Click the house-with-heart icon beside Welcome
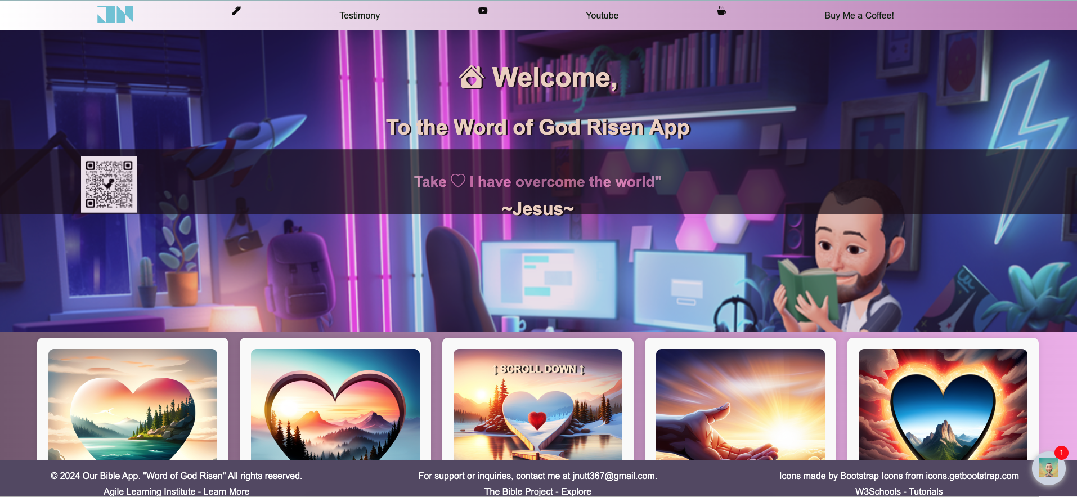The height and width of the screenshot is (497, 1077). [472, 77]
